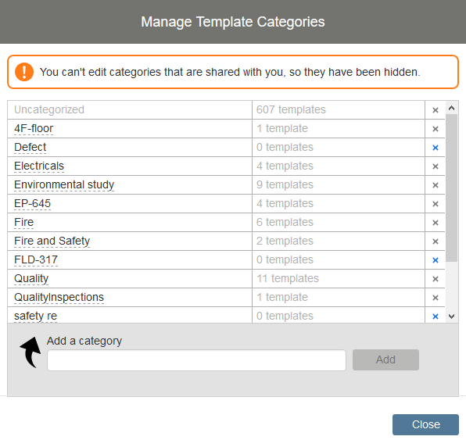Delete the FLD-317 category
Viewport: 466px width, 447px height.
(x=435, y=260)
